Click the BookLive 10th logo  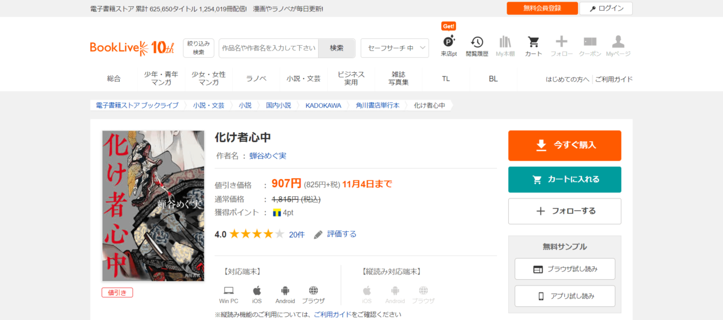click(132, 48)
